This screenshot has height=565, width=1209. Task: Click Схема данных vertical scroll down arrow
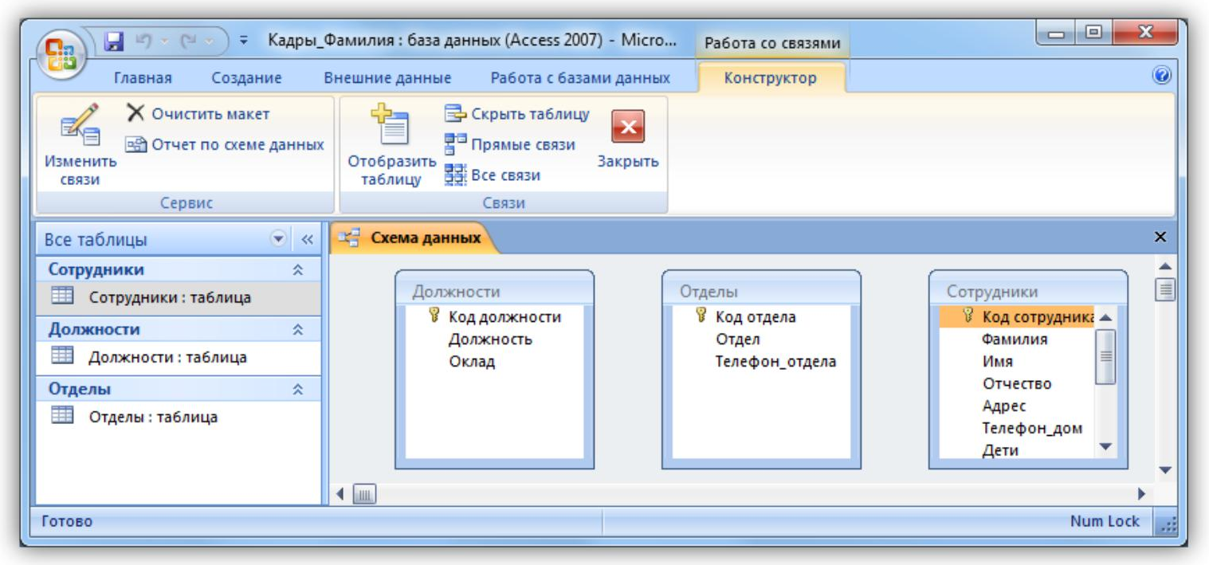pos(1164,470)
